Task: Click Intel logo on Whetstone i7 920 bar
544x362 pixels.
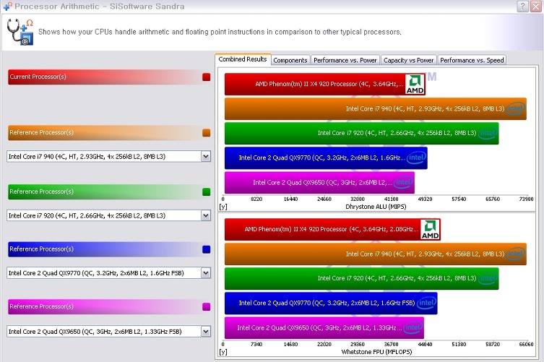Action: tap(488, 278)
